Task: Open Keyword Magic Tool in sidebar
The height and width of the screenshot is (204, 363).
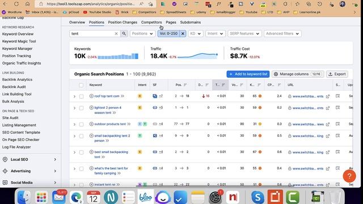Action: [19, 41]
